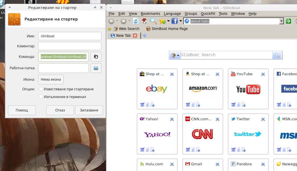
Task: Open the launcher dialog window menu arrow
Action: (x=10, y=8)
